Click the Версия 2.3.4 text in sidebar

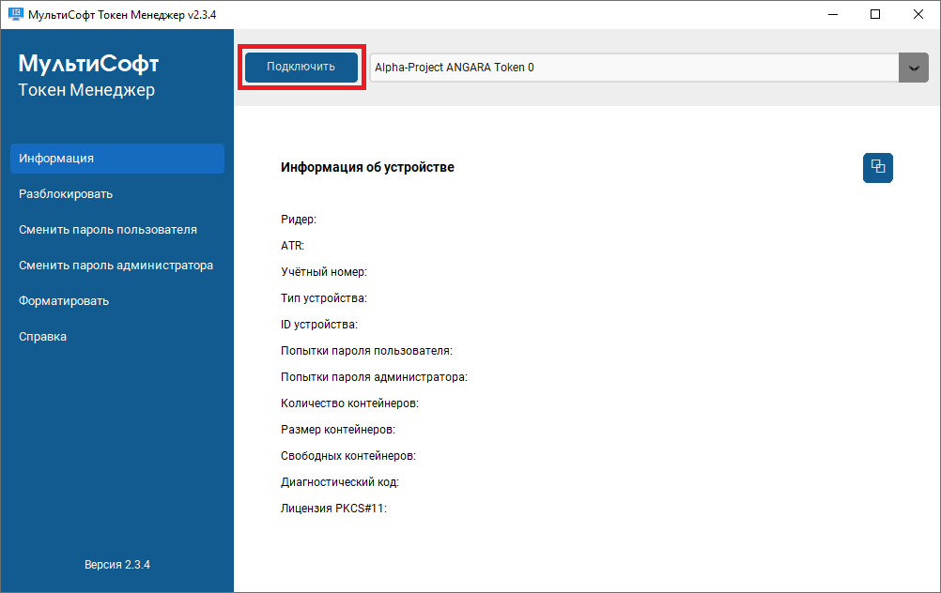click(x=117, y=565)
